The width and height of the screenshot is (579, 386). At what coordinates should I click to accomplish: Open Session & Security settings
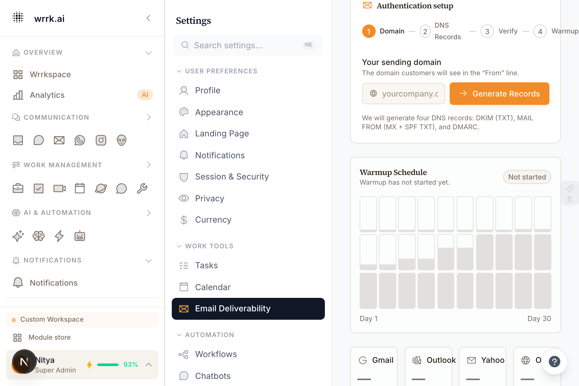click(x=232, y=177)
